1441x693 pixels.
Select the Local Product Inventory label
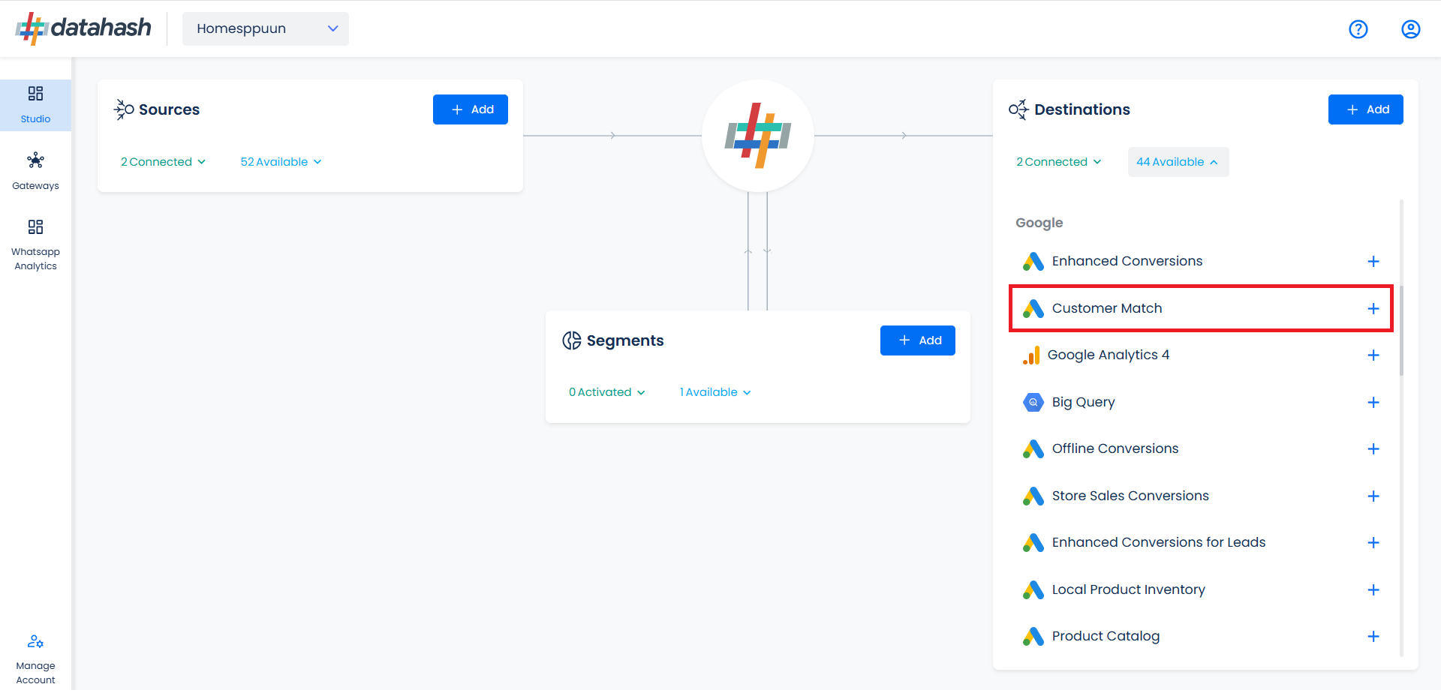[1129, 589]
